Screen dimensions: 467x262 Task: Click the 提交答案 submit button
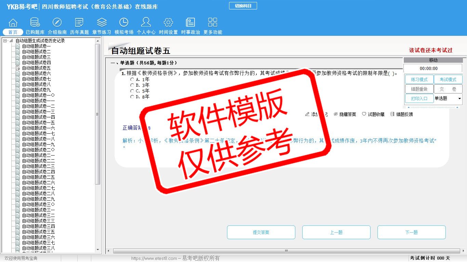pyautogui.click(x=261, y=232)
